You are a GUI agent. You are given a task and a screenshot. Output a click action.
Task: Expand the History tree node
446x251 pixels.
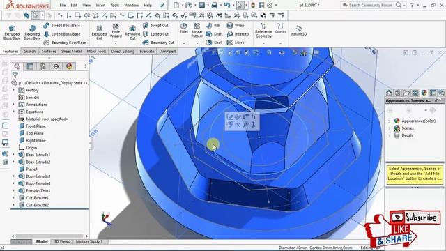click(x=14, y=90)
